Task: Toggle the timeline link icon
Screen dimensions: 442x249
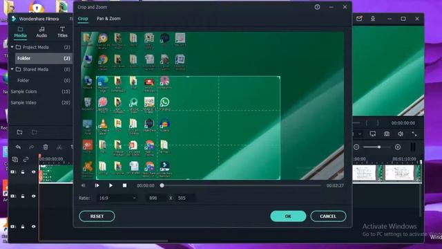Action: 26,159
